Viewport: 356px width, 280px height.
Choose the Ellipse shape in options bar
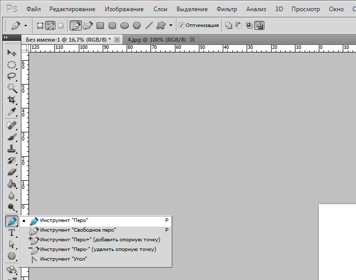click(124, 25)
